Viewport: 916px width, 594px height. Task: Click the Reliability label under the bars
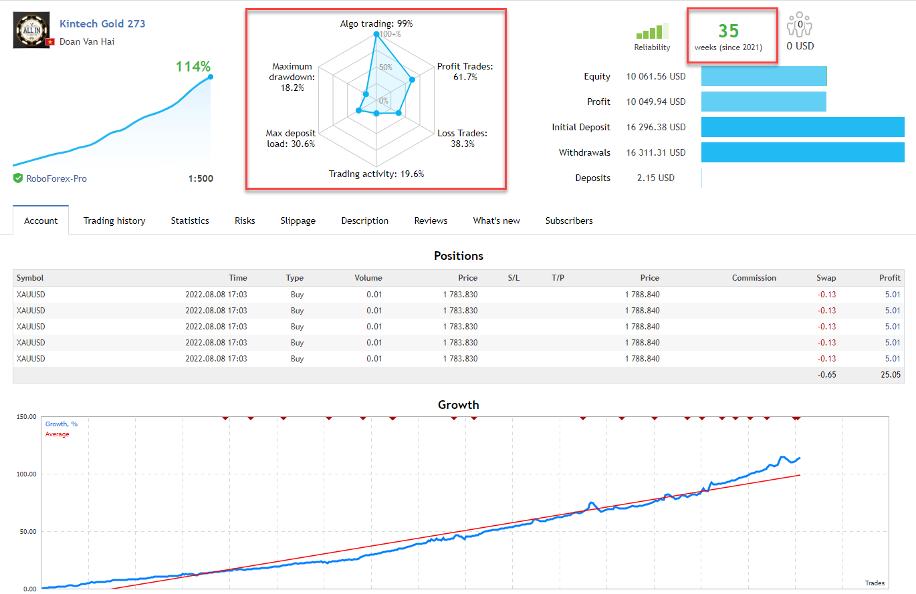coord(652,47)
